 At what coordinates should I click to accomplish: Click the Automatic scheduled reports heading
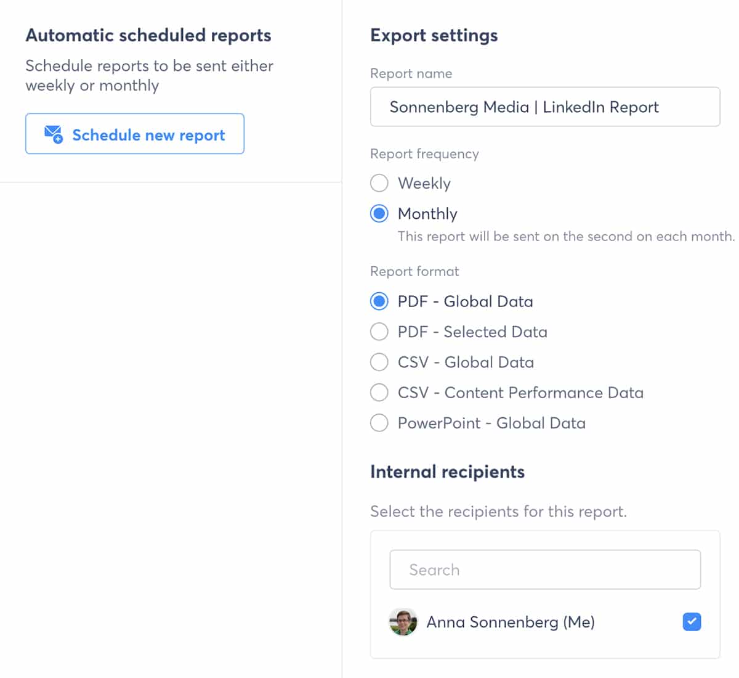click(x=148, y=36)
